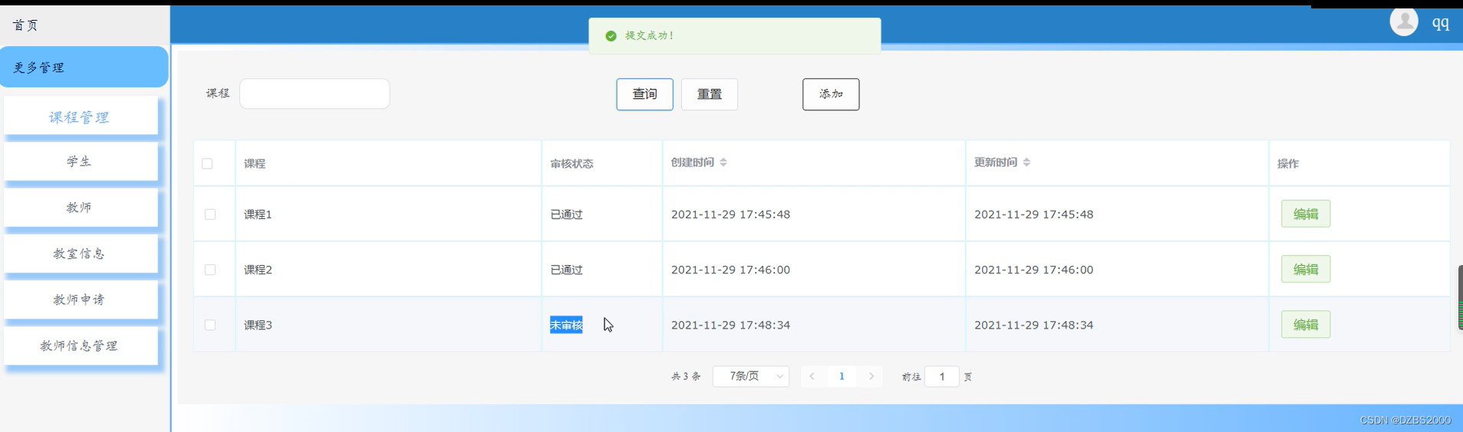The image size is (1463, 432).
Task: Check the 课程3 row checkbox
Action: [210, 325]
